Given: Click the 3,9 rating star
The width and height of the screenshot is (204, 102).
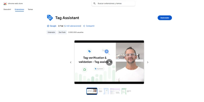Looking at the screenshot, I should pyautogui.click(x=62, y=26).
